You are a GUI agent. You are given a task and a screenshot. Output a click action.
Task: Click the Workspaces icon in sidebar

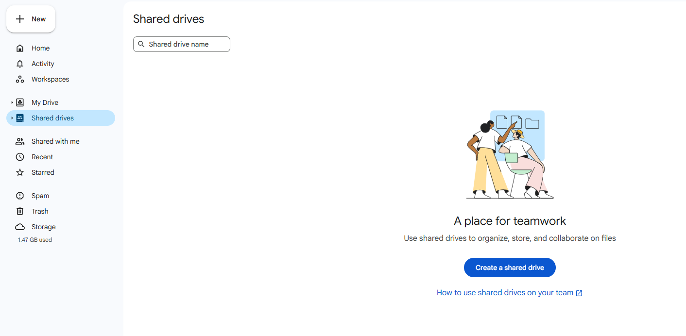(x=20, y=79)
